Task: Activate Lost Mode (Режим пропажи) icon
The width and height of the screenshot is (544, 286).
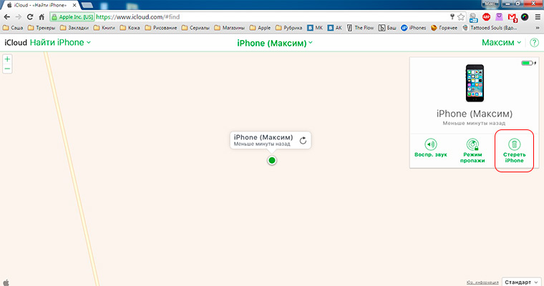Action: coord(472,144)
